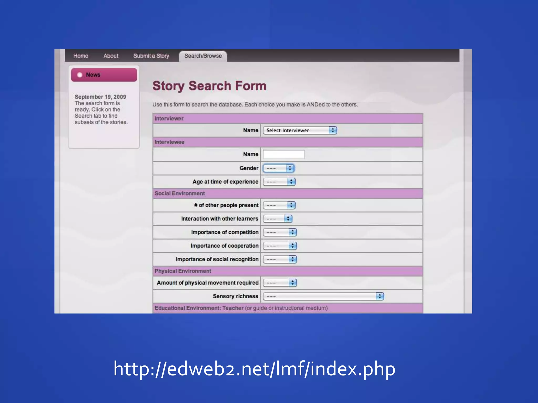Expand Age at time of experience dropdown
Viewport: 538px width, 403px height.
[279, 182]
